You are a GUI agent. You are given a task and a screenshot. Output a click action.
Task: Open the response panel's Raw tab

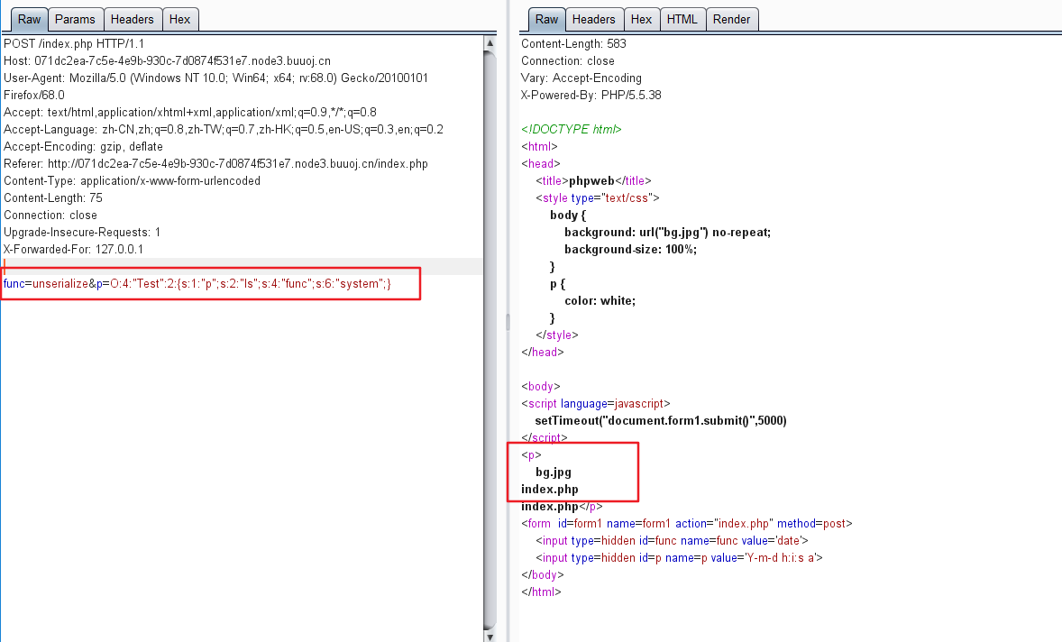[546, 20]
